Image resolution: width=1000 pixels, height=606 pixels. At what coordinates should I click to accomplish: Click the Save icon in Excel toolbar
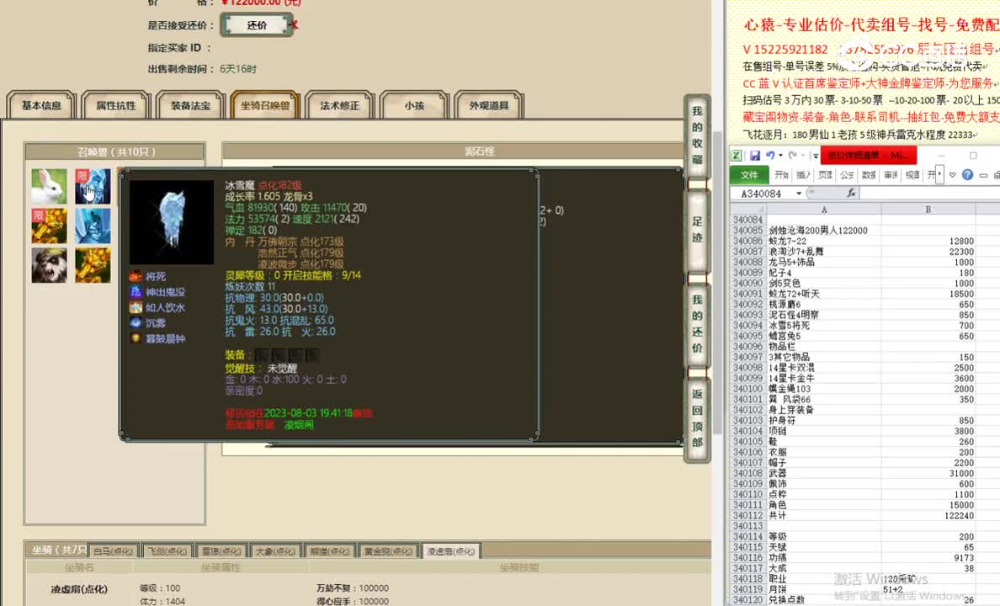click(753, 154)
